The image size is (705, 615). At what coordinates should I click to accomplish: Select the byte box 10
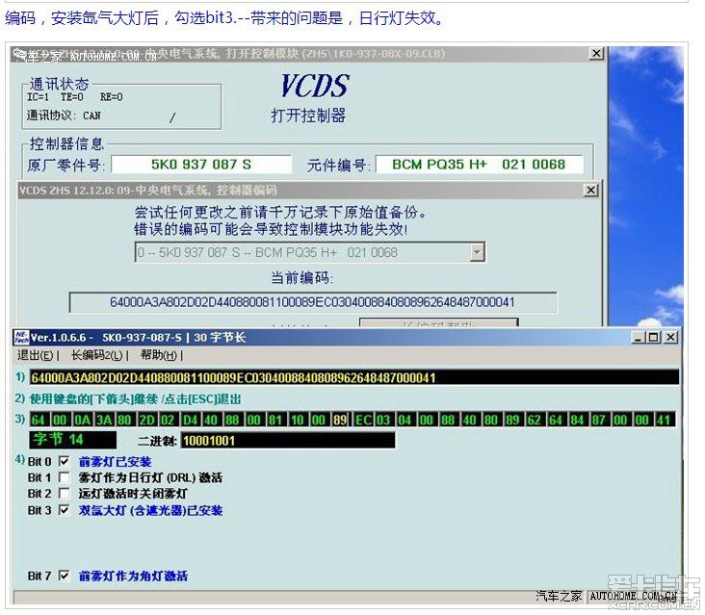point(297,420)
